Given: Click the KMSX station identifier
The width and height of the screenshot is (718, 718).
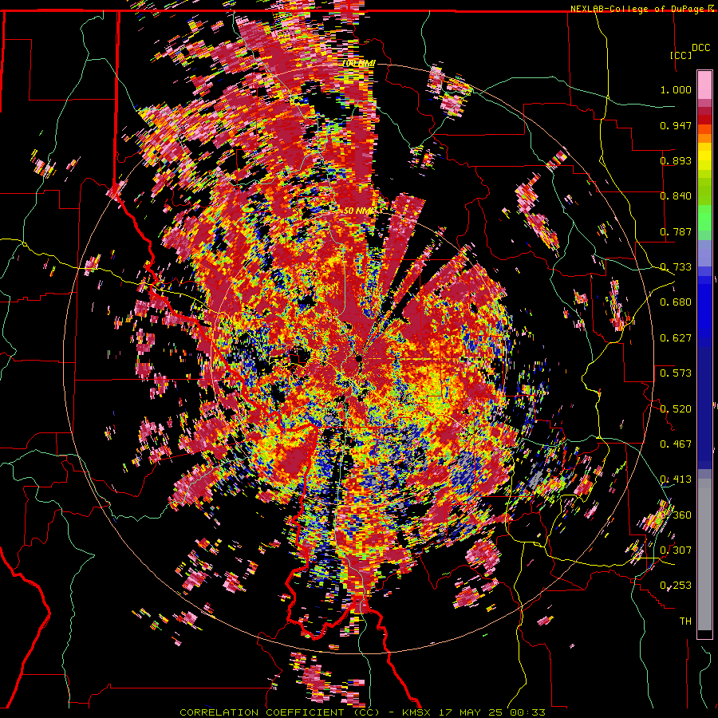Looking at the screenshot, I should point(416,712).
